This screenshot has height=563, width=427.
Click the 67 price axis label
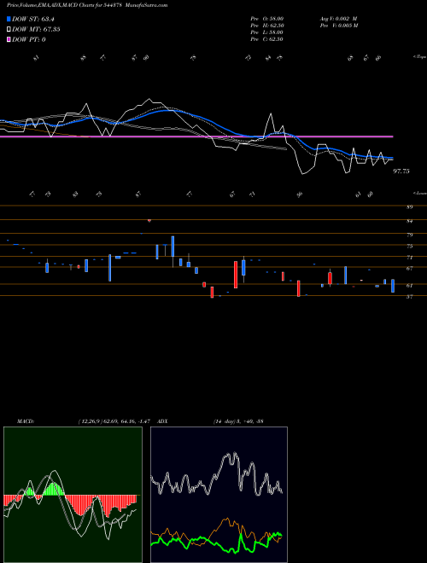(x=409, y=268)
